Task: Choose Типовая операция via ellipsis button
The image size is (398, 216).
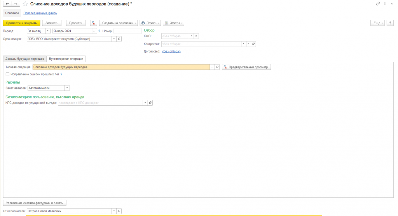Action: [x=212, y=67]
